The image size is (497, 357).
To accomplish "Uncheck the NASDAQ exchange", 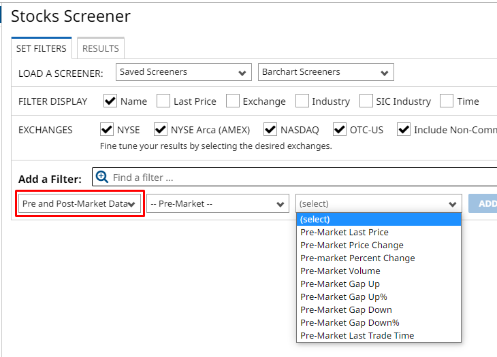I will [x=270, y=129].
